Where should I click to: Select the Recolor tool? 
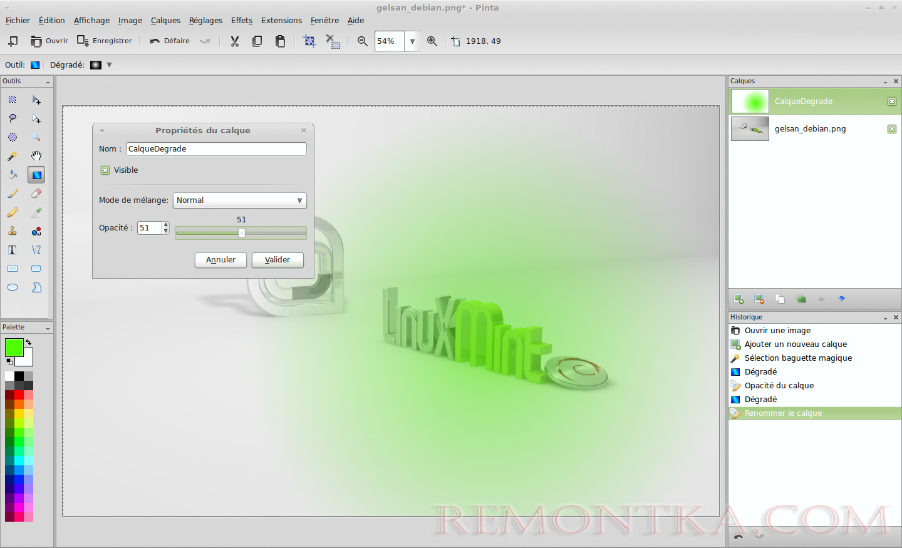click(x=36, y=231)
